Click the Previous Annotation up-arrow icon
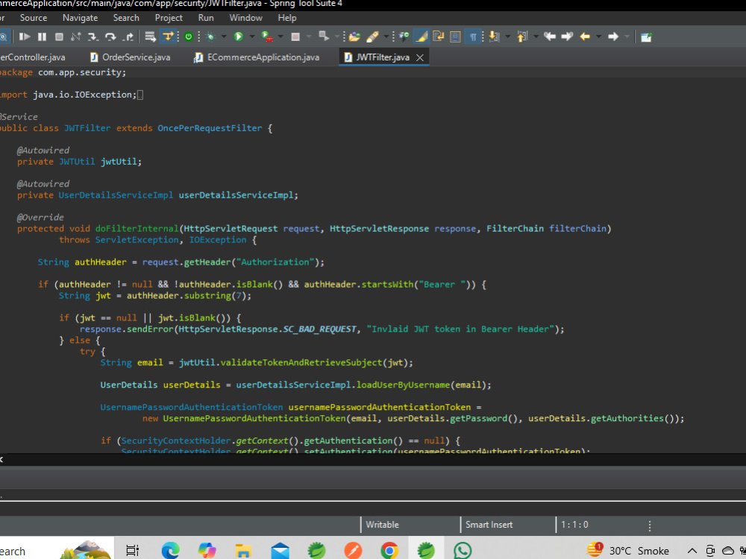The width and height of the screenshot is (746, 559). 522,37
